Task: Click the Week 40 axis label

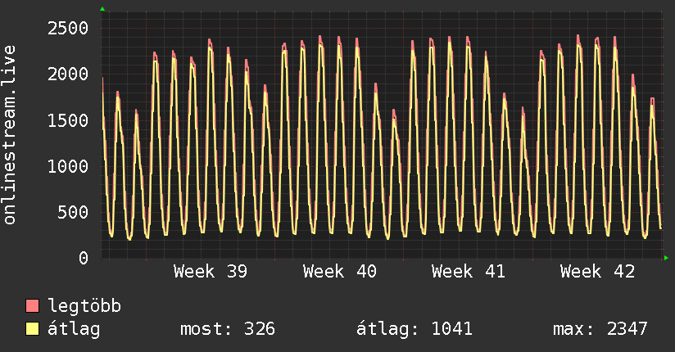Action: coord(340,272)
